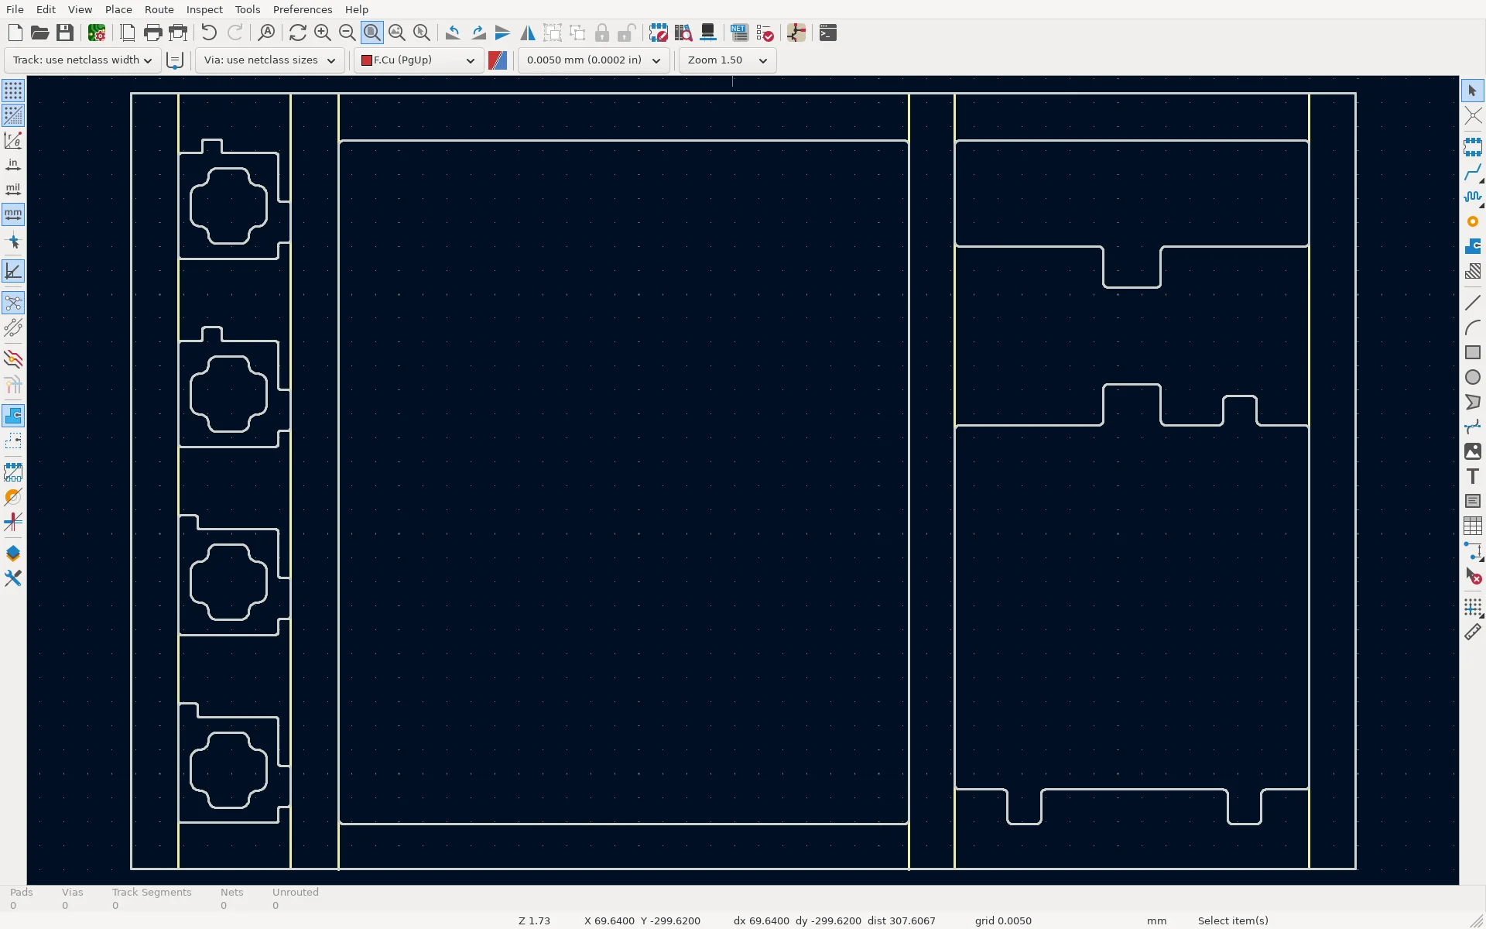Rotate selection clockwise

coord(478,33)
